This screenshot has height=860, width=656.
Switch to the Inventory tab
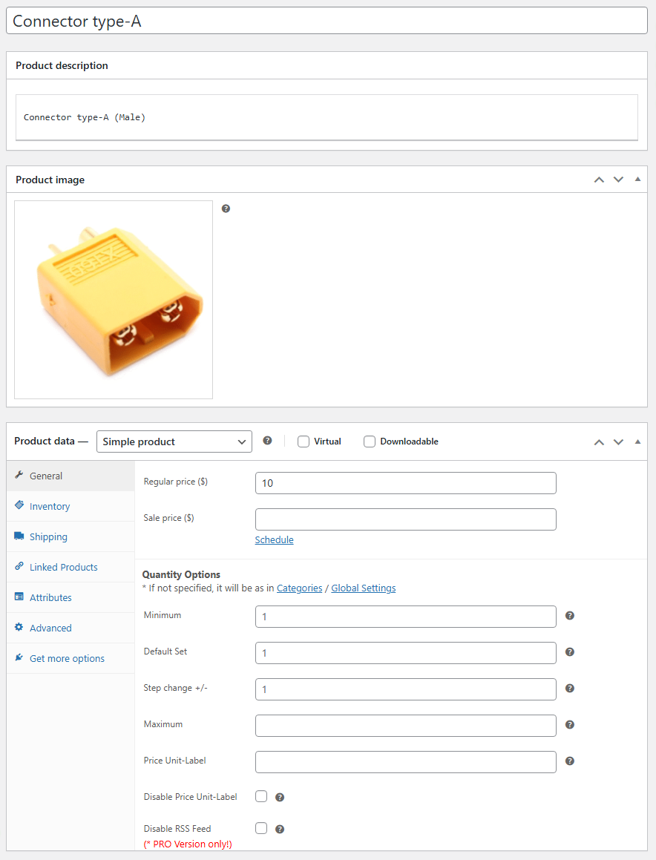[50, 506]
